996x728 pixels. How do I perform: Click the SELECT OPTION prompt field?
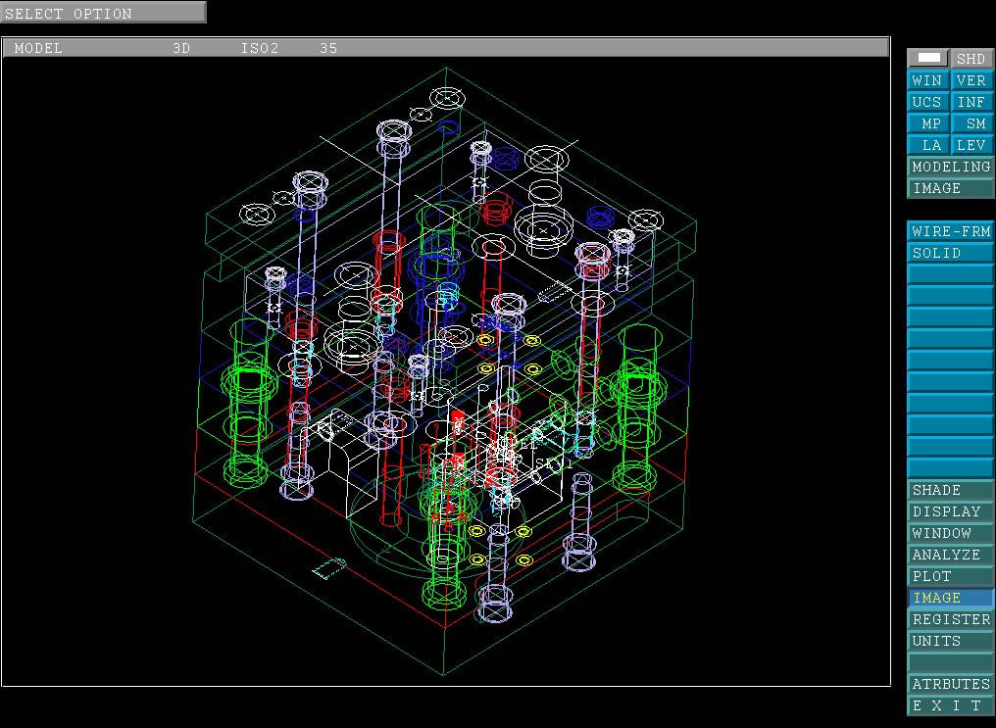pos(103,13)
